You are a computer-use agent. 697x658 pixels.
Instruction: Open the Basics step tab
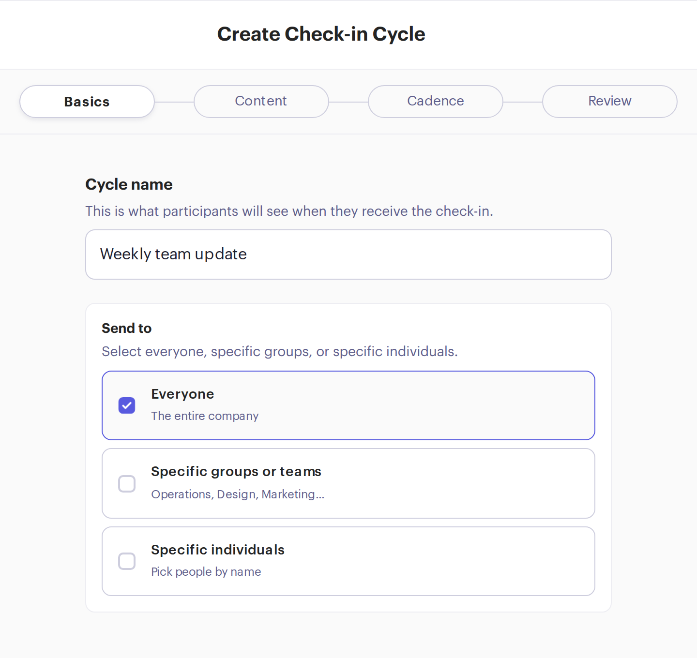[87, 102]
